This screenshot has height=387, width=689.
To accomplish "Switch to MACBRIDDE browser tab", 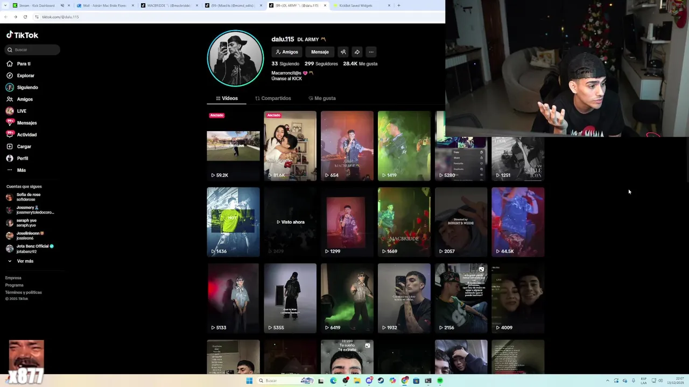I will point(168,5).
